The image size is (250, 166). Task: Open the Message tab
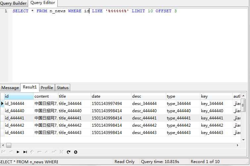pos(10,88)
